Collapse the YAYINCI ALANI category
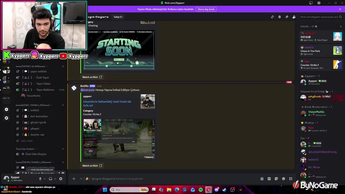 point(32,66)
